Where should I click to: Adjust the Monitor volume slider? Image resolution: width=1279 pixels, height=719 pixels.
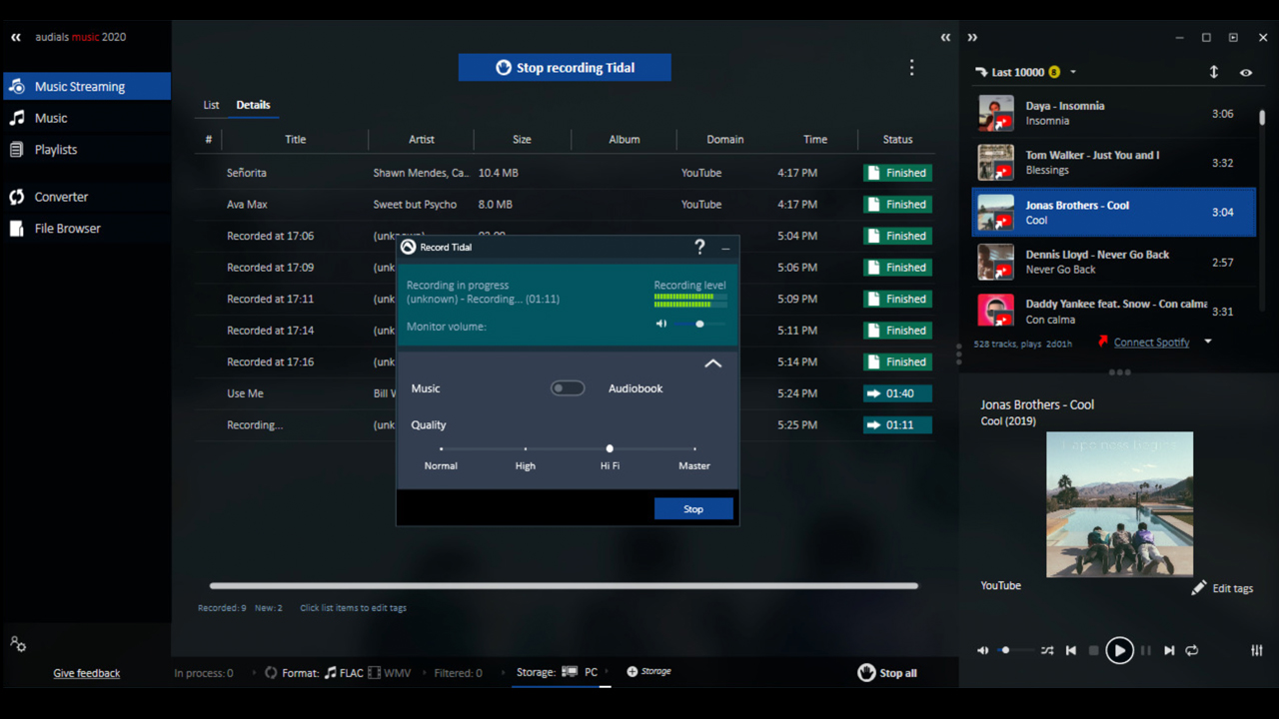pos(699,324)
